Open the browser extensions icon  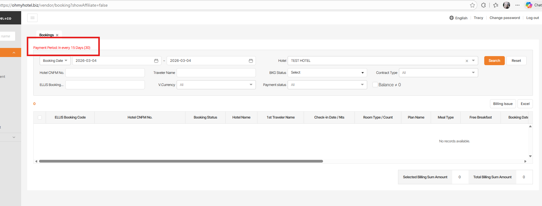coord(483,5)
